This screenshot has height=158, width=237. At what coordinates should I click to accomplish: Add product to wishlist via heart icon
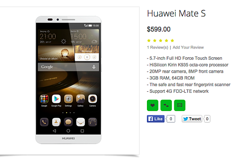click(x=152, y=105)
